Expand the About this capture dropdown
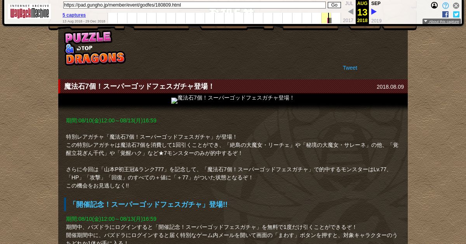 (x=442, y=22)
